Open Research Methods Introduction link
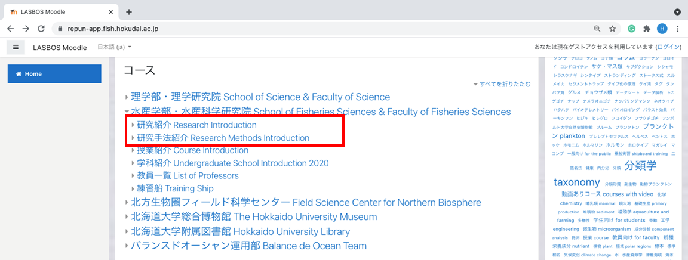Viewport: 688px width, 260px height. pos(223,138)
